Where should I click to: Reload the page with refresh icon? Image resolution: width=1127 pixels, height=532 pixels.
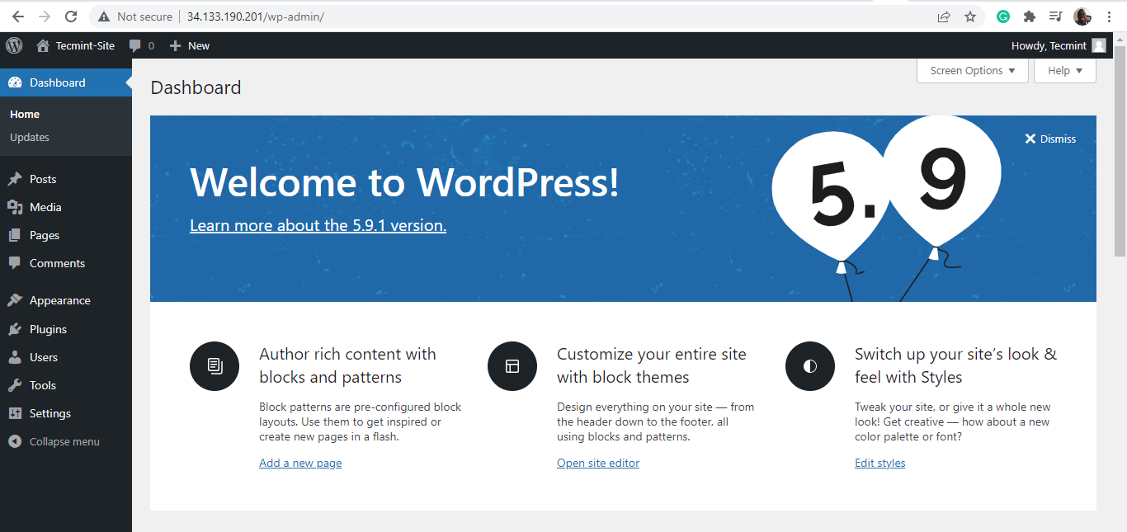tap(71, 16)
